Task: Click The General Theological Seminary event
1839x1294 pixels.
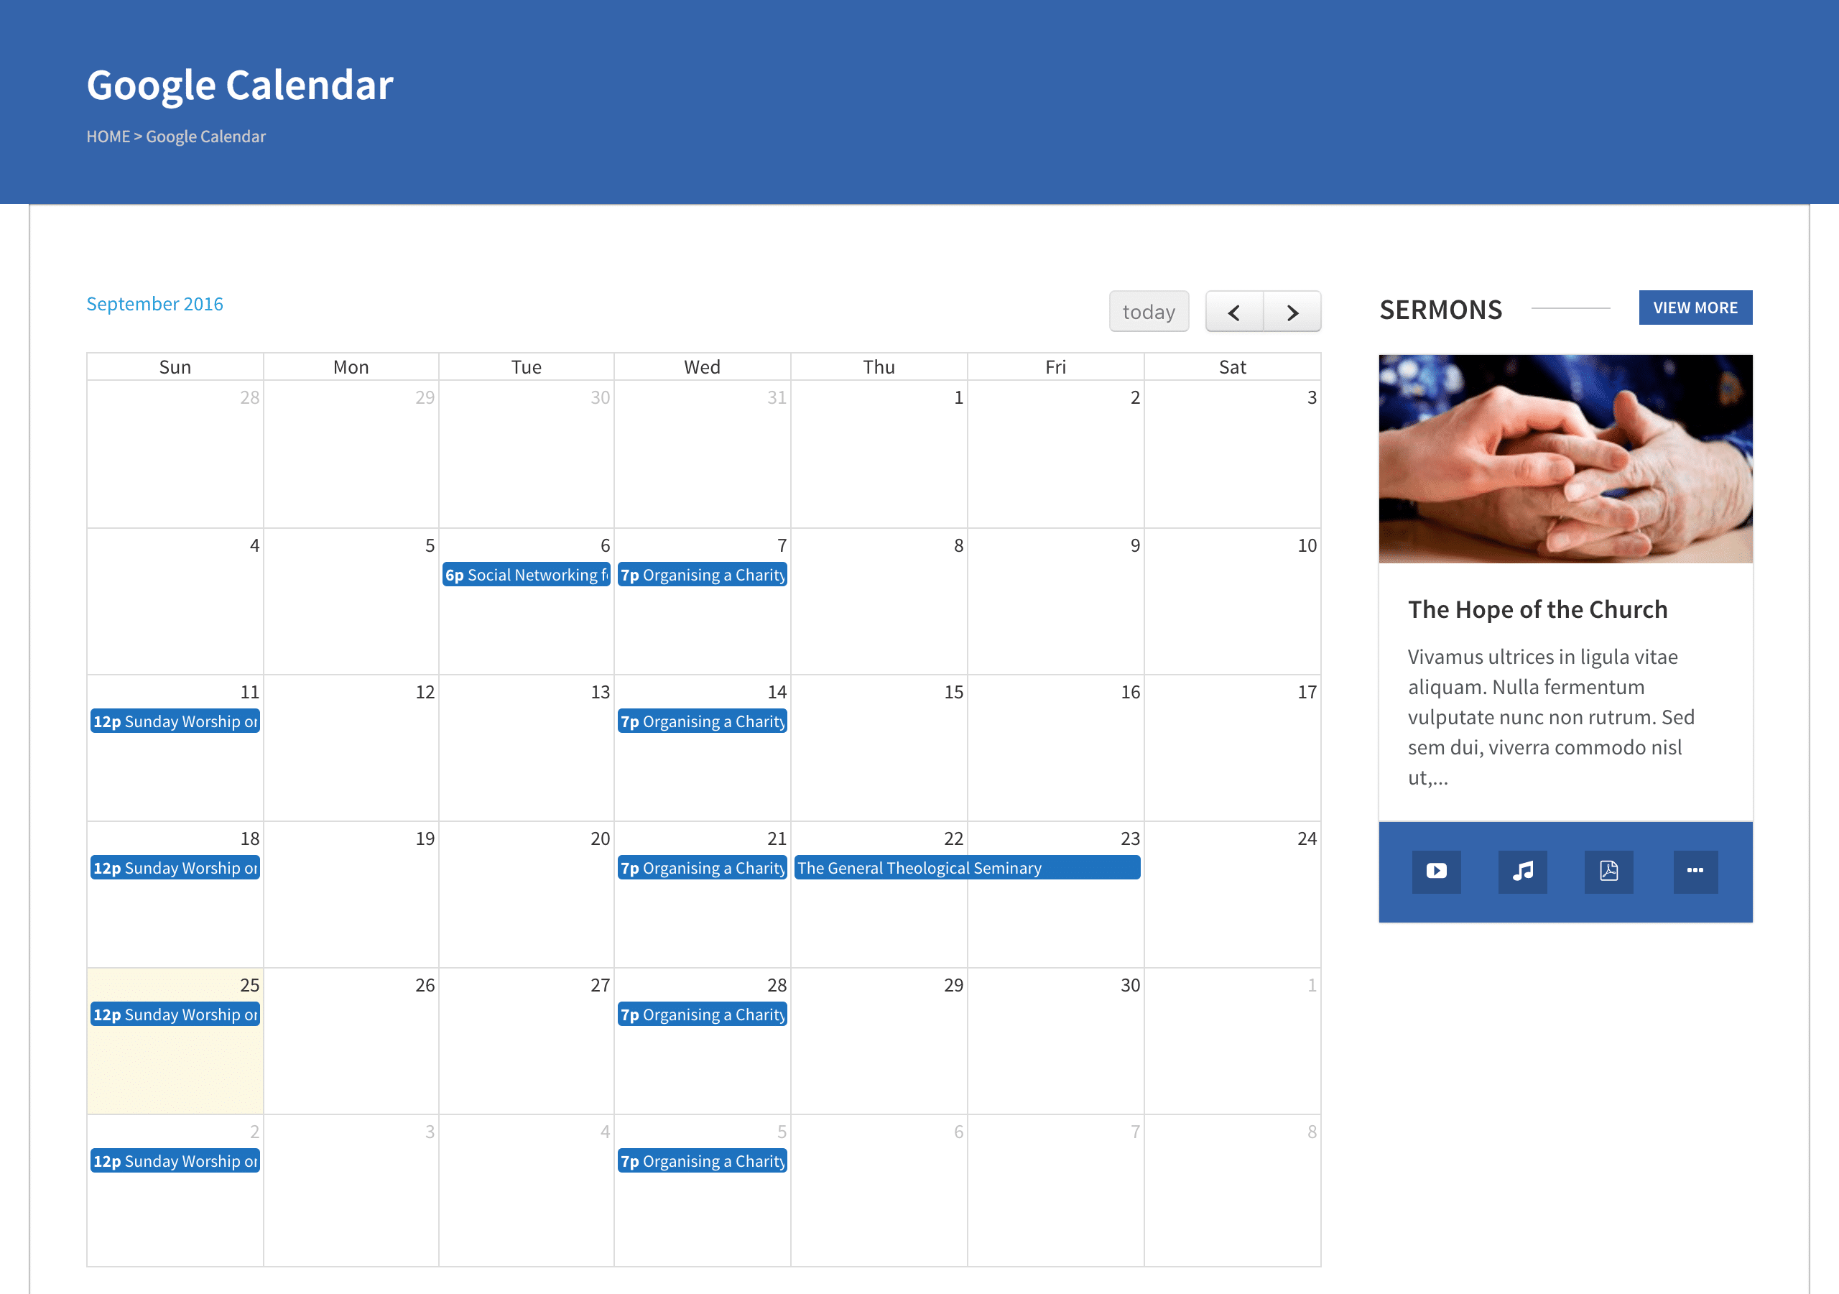Action: 965,868
